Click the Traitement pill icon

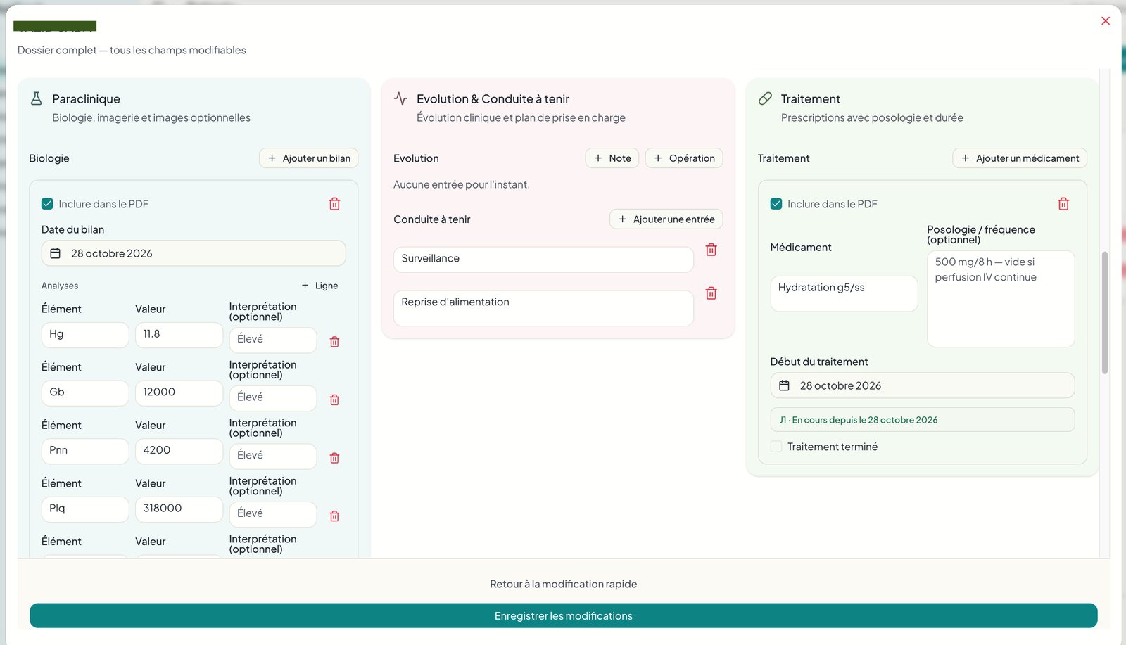(x=765, y=98)
